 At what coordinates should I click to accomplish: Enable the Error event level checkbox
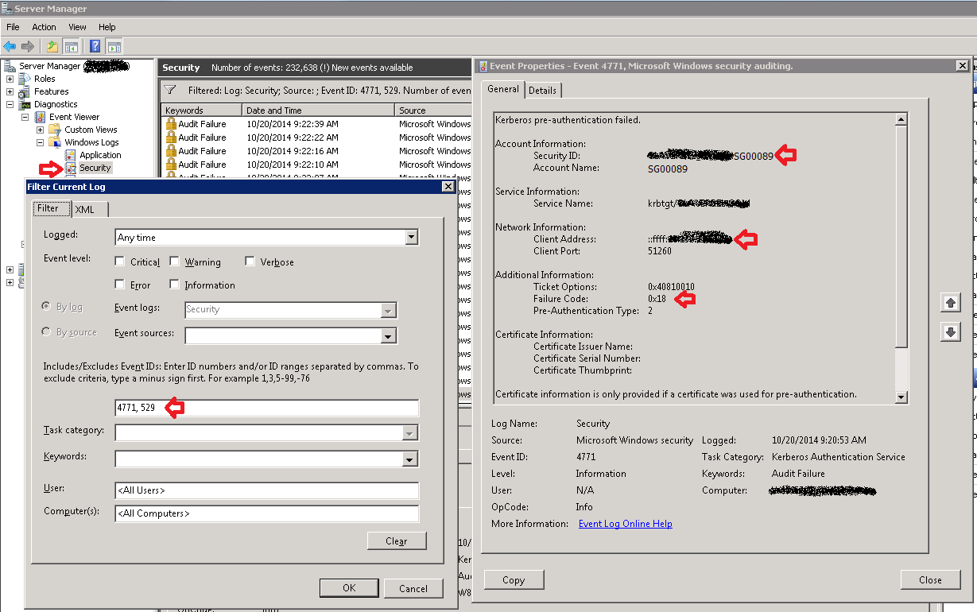[119, 285]
